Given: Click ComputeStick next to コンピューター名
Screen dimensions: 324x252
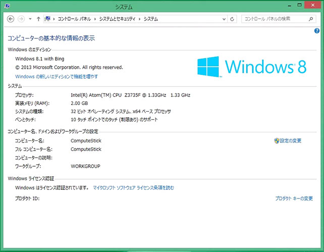Looking at the screenshot, I should (86, 141).
